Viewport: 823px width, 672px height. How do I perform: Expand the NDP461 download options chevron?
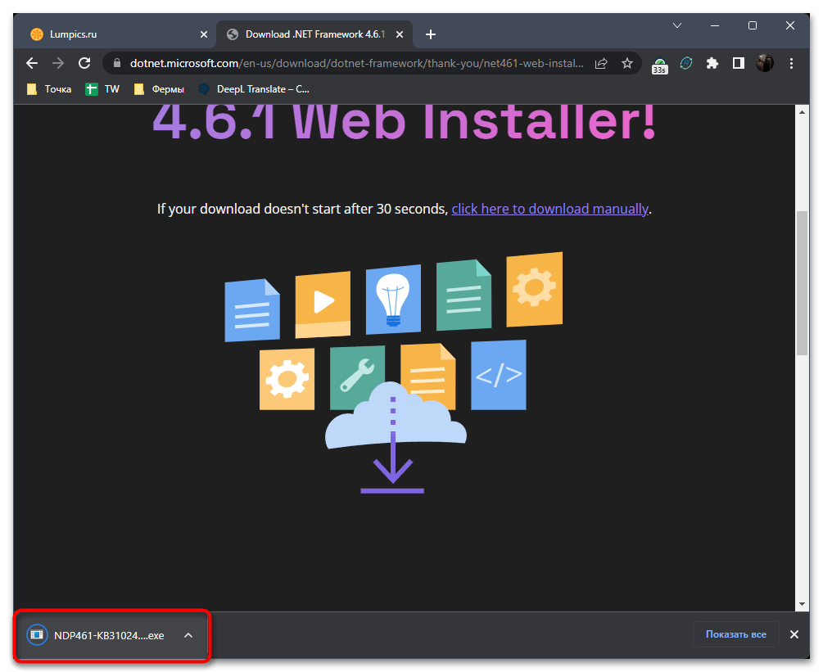188,635
